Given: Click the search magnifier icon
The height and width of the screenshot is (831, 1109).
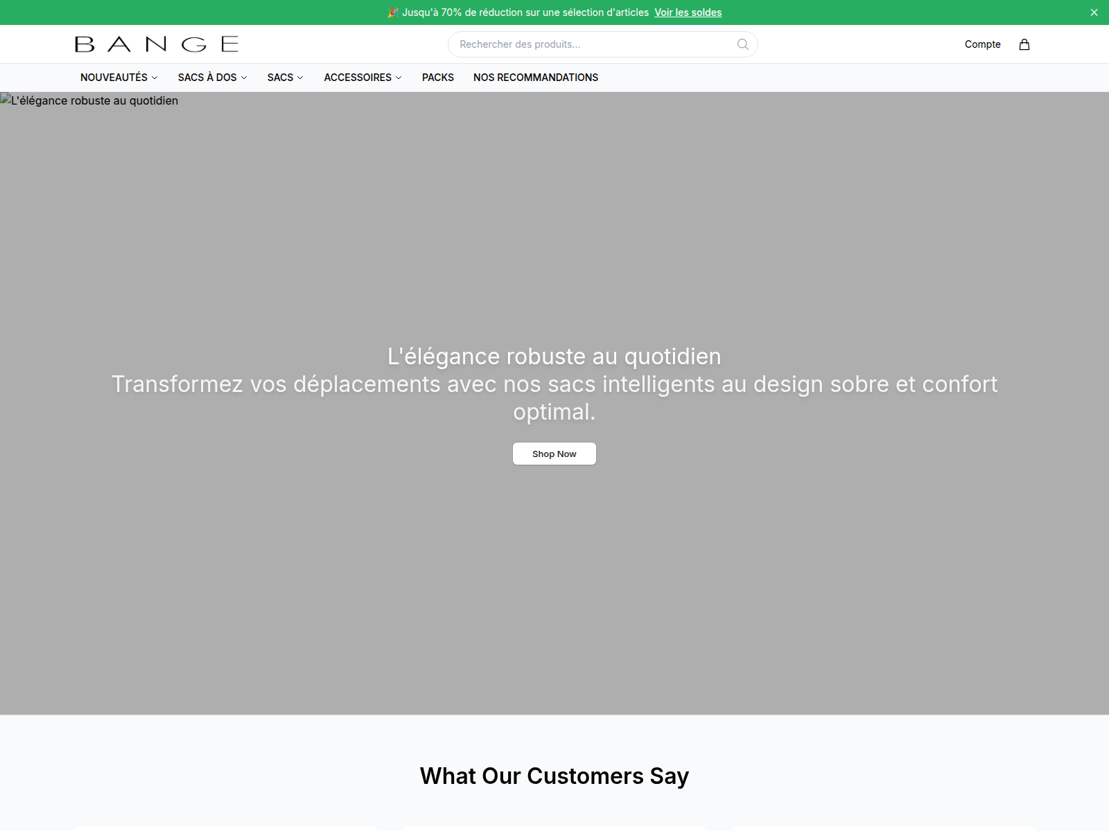Looking at the screenshot, I should (x=743, y=44).
